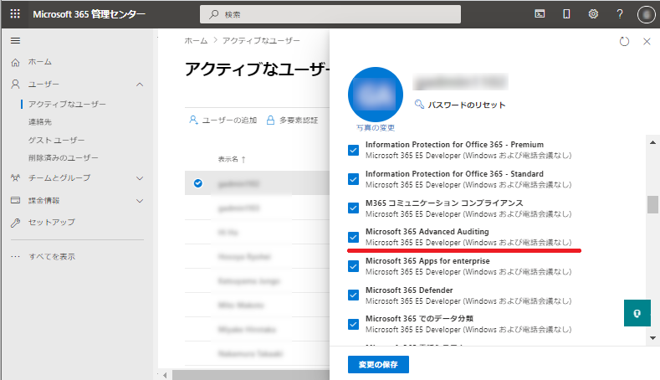Click the ユーザー person icon in sidebar
The image size is (660, 380).
pos(16,85)
